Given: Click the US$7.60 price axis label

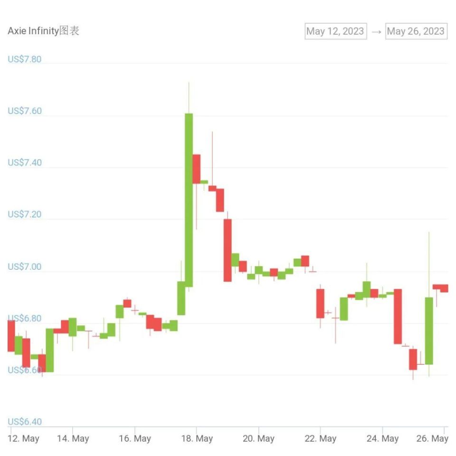Looking at the screenshot, I should (x=24, y=111).
